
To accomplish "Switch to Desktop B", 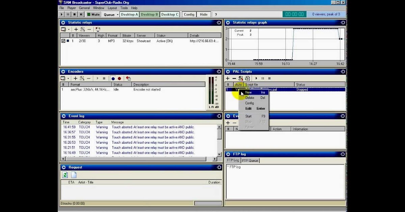I will [150, 14].
